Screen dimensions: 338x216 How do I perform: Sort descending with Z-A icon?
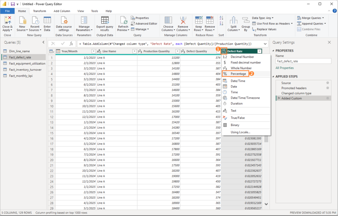click(x=221, y=23)
